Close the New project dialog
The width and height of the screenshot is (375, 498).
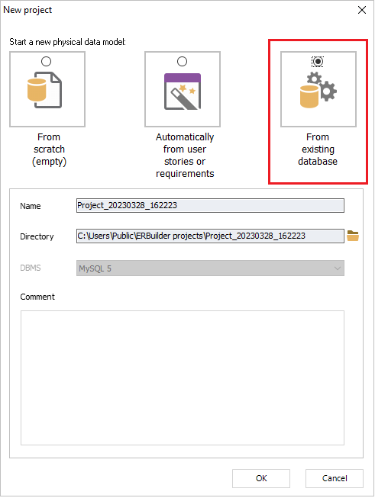362,10
